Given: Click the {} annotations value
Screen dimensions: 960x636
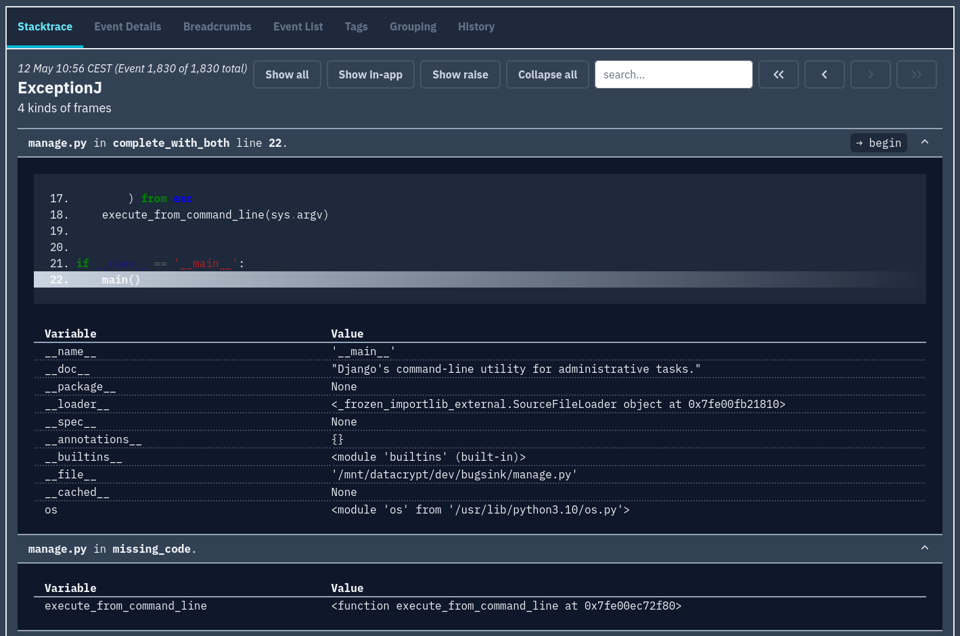Looking at the screenshot, I should [338, 439].
